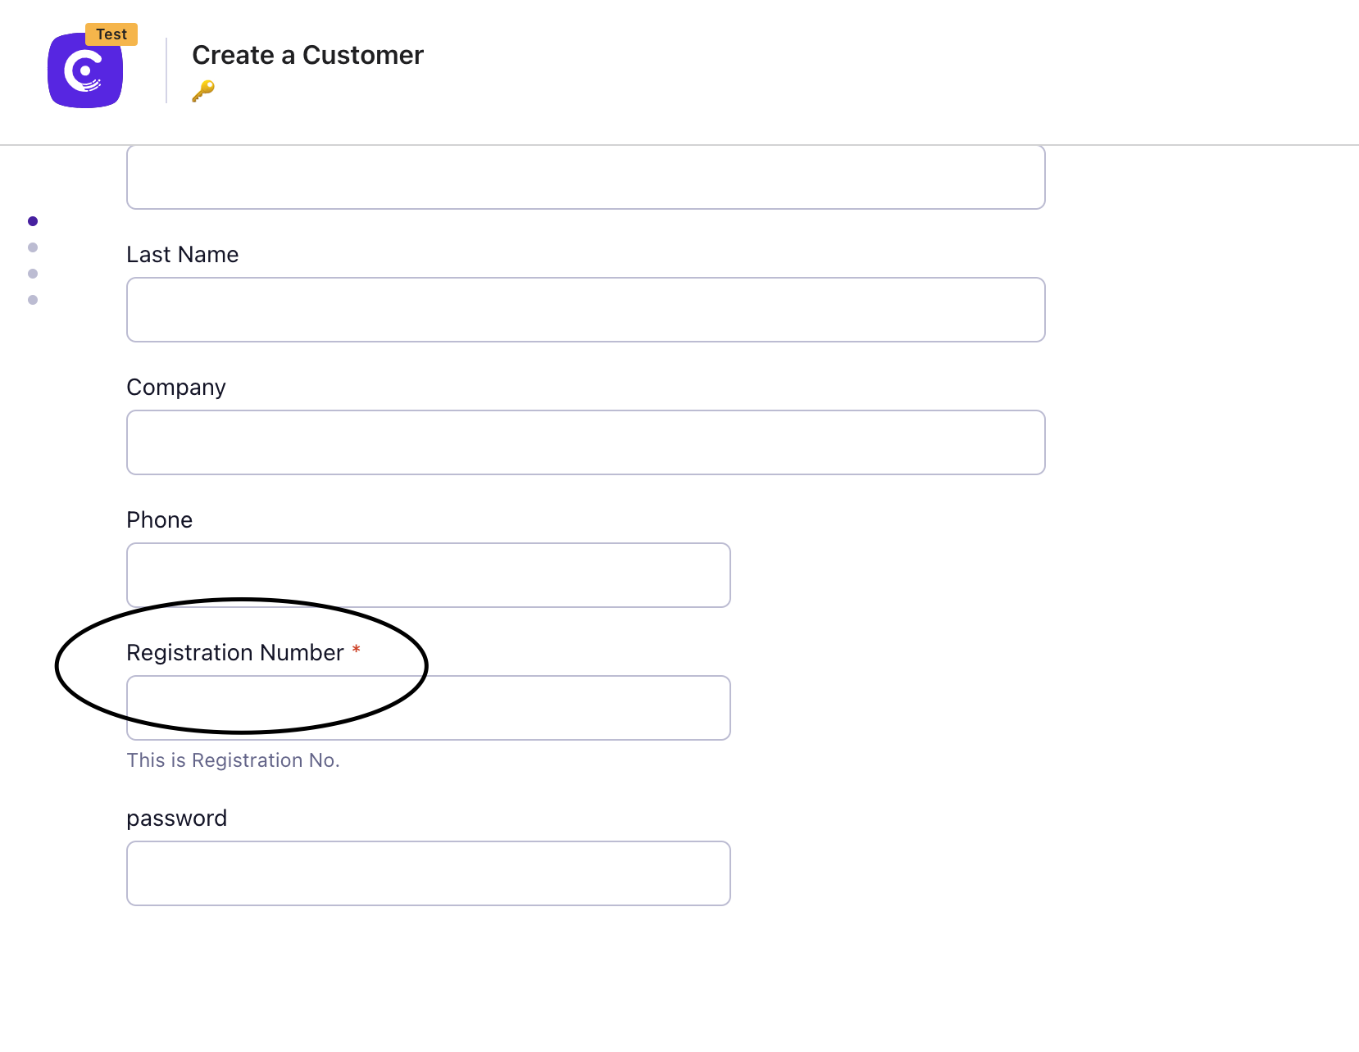Click the Create a Customer heading
1359x1052 pixels.
[x=307, y=55]
